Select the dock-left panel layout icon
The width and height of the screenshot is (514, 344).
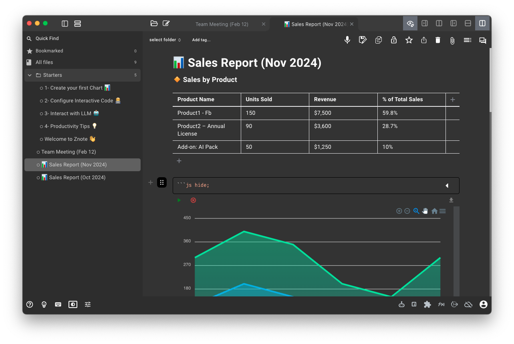tap(454, 24)
